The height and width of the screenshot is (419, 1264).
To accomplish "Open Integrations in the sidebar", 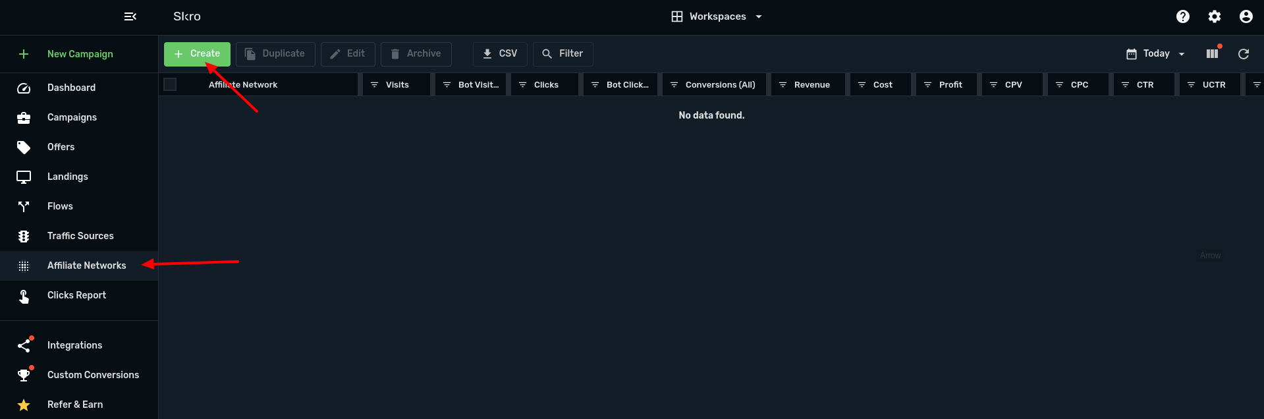I will tap(74, 345).
